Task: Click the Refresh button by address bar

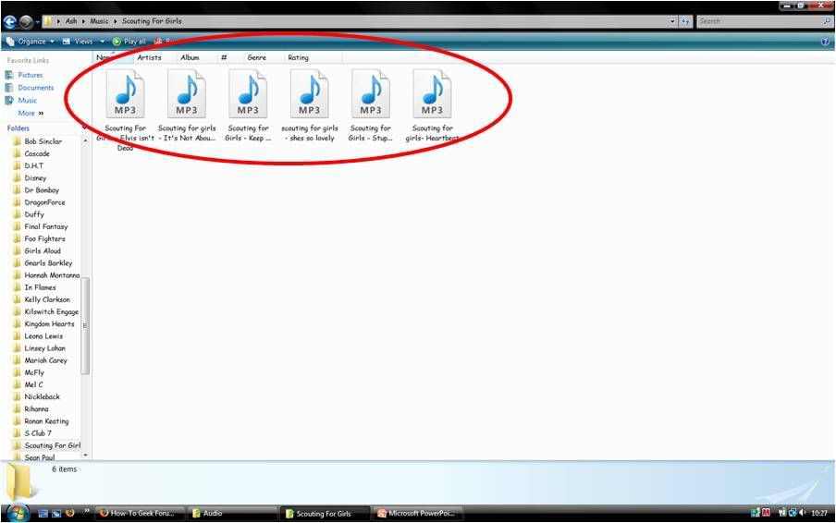Action: coord(685,21)
